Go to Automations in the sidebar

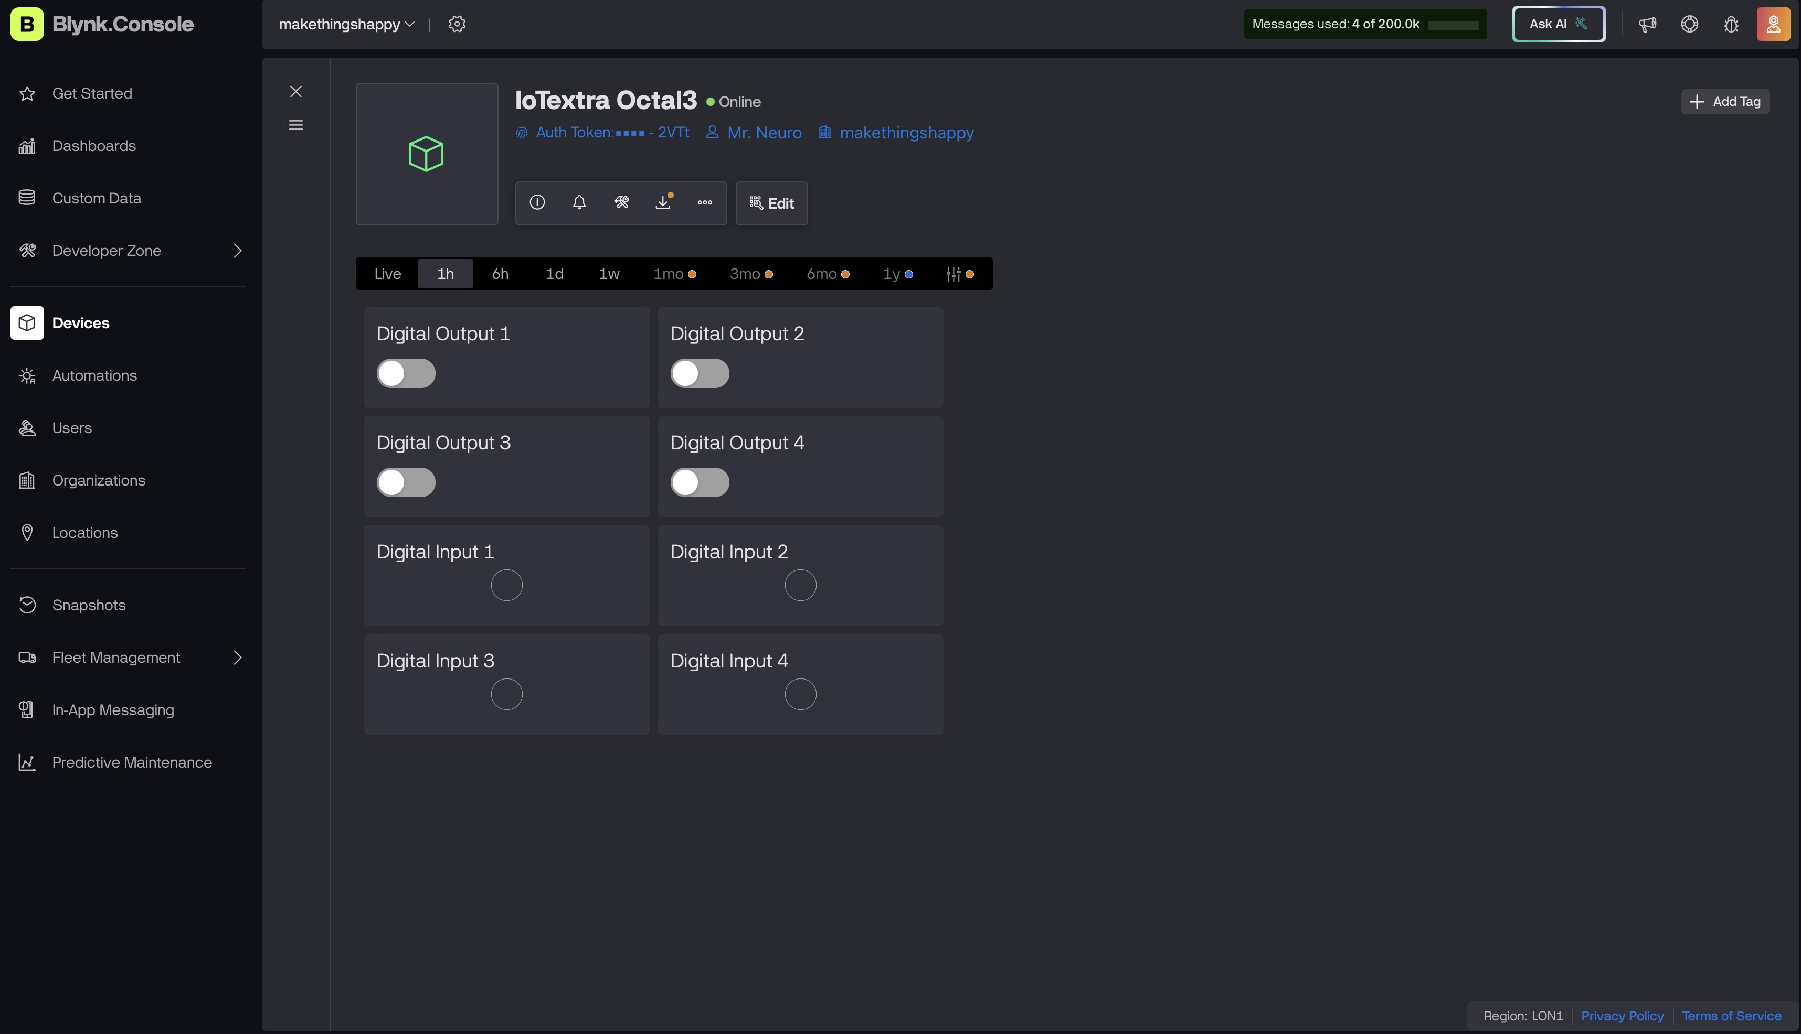click(x=94, y=375)
